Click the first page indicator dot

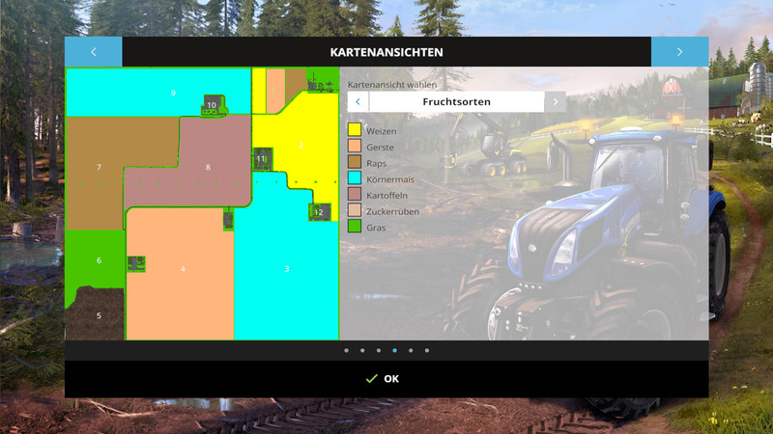pos(346,351)
